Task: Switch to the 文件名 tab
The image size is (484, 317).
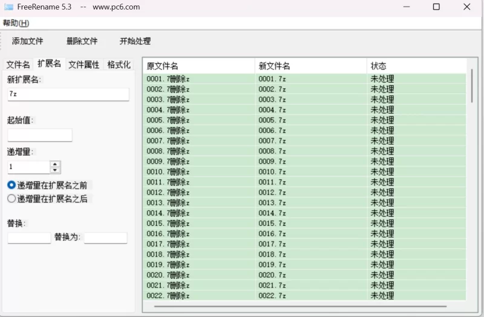Action: pyautogui.click(x=18, y=65)
